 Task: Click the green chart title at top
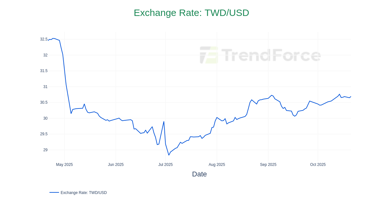click(191, 13)
